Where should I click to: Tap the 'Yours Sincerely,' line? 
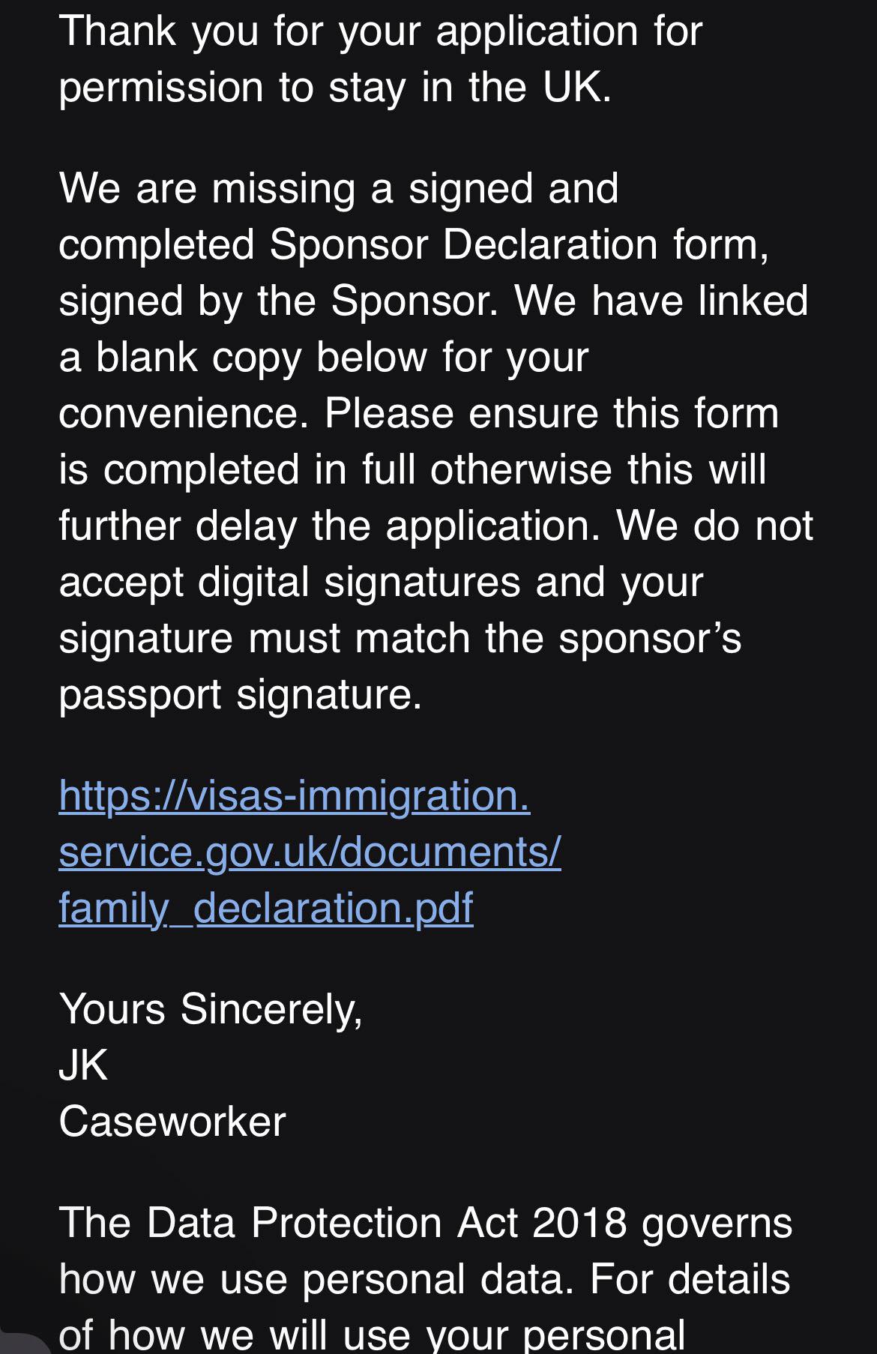pyautogui.click(x=211, y=1009)
